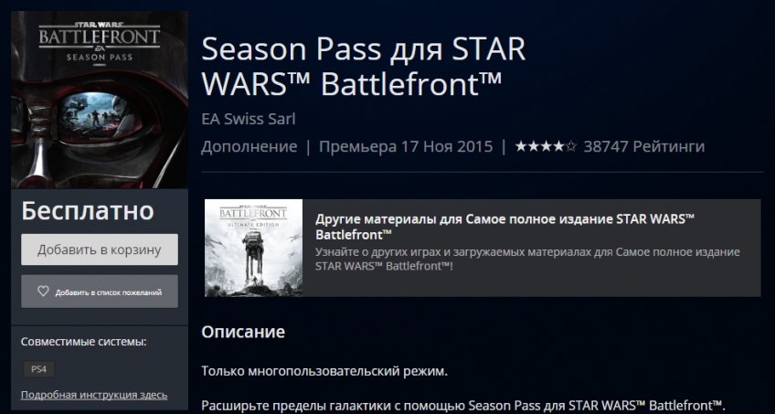Add the Season Pass via Добавить в корзину
The height and width of the screenshot is (414, 775).
tap(100, 249)
